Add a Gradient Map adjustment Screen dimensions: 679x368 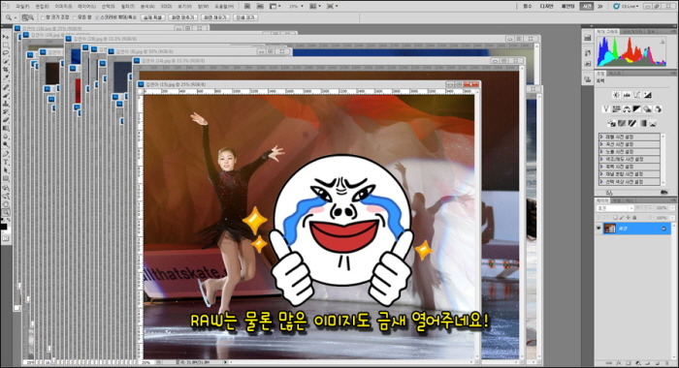642,124
